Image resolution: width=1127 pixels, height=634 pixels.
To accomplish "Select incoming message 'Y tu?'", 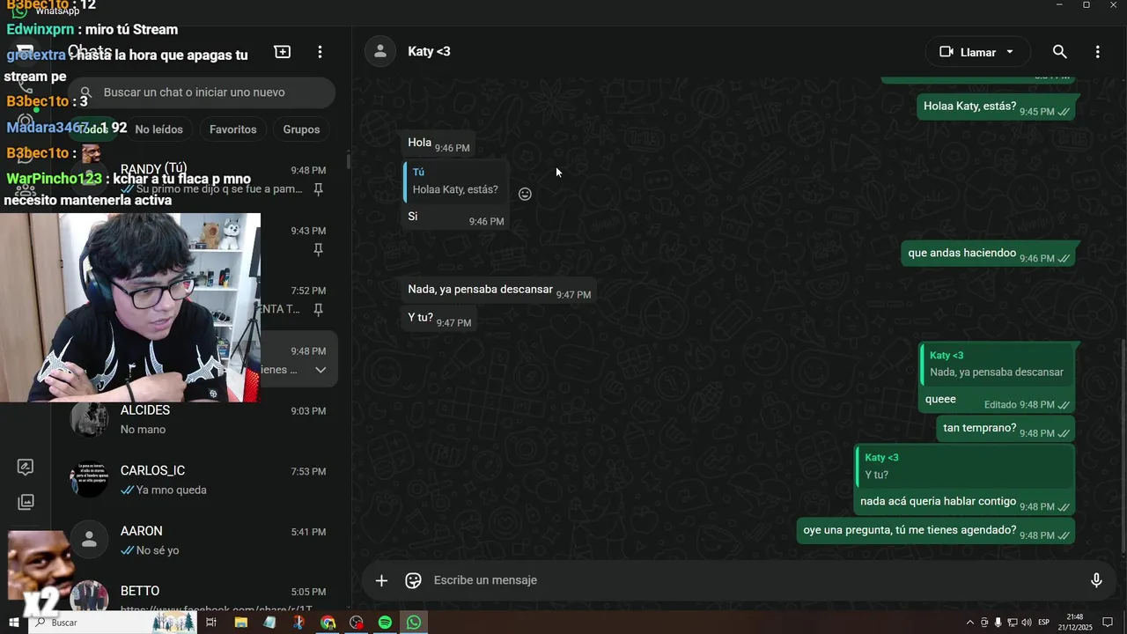I will 438,318.
